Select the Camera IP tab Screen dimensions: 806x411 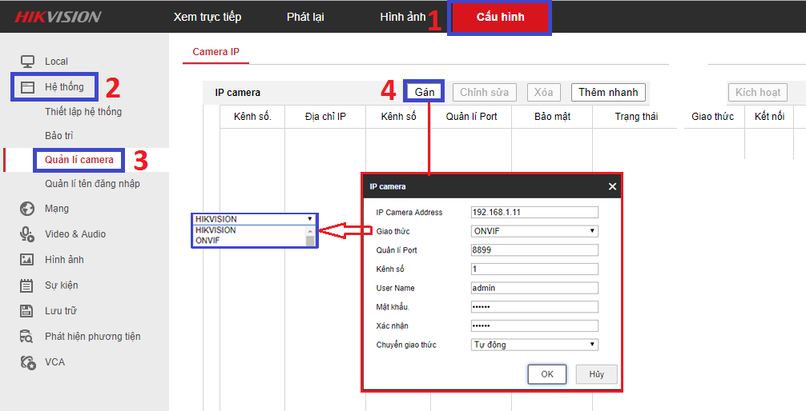pyautogui.click(x=216, y=52)
